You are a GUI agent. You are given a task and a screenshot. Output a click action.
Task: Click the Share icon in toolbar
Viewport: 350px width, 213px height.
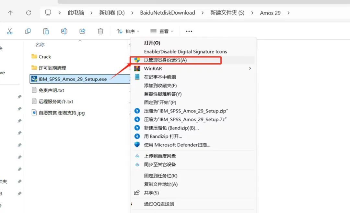coord(82,31)
